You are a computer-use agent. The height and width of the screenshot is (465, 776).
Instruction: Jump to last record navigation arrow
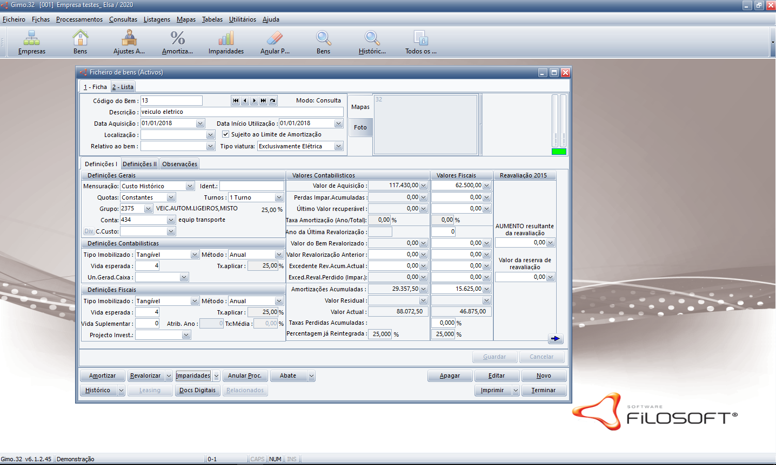263,101
